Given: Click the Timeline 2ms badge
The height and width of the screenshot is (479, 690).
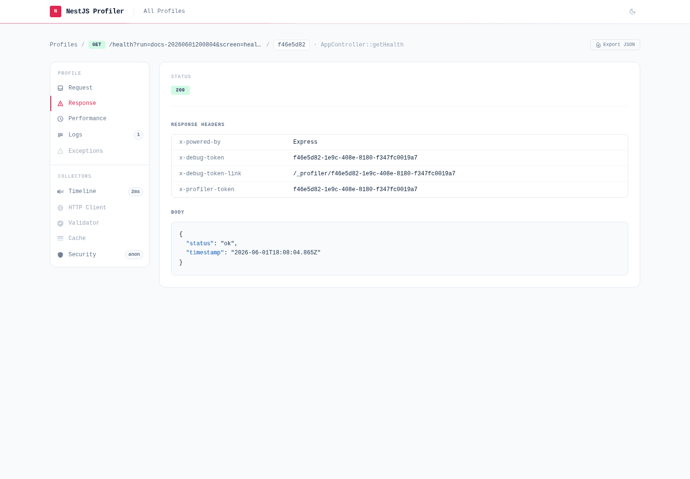Looking at the screenshot, I should [136, 192].
